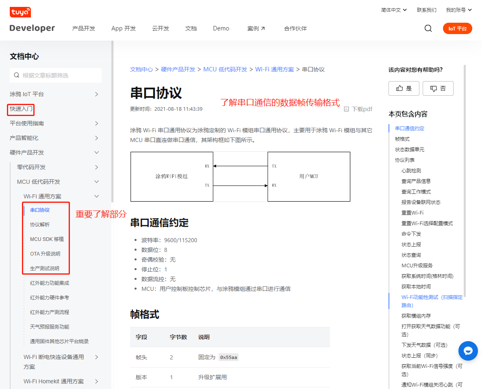482x389 pixels.
Task: Select 串口协议 in sidebar
Action: (40, 210)
